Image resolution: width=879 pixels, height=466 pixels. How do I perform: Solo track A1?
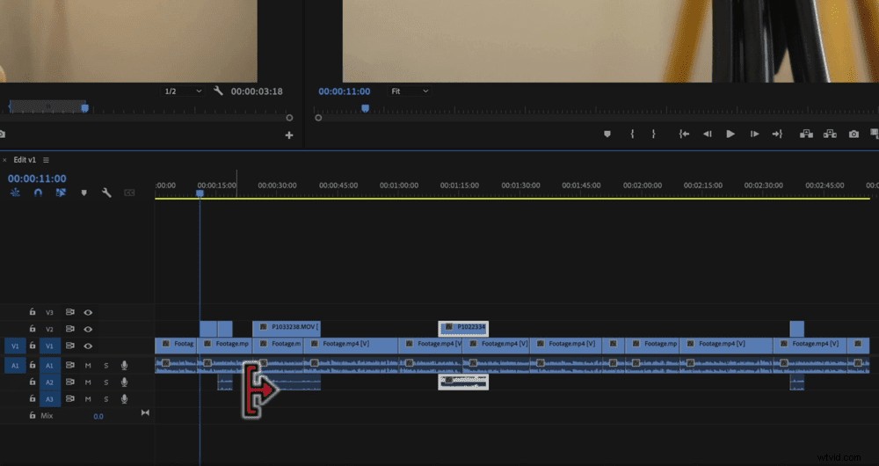pos(106,366)
